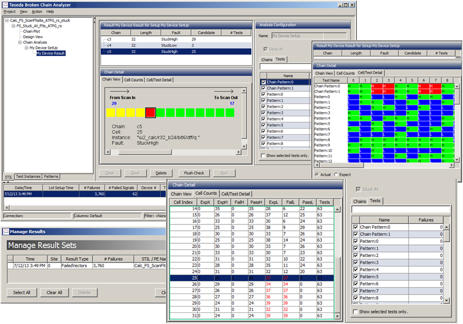Click the Select All button
This screenshot has width=463, height=324.
point(22,292)
